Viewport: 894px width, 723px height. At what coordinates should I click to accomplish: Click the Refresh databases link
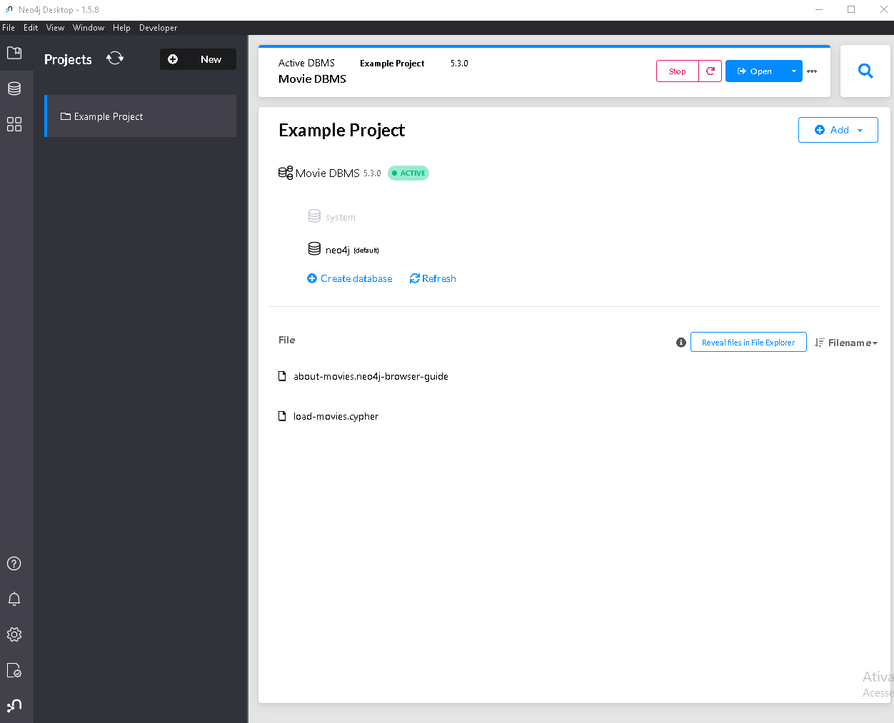[433, 278]
